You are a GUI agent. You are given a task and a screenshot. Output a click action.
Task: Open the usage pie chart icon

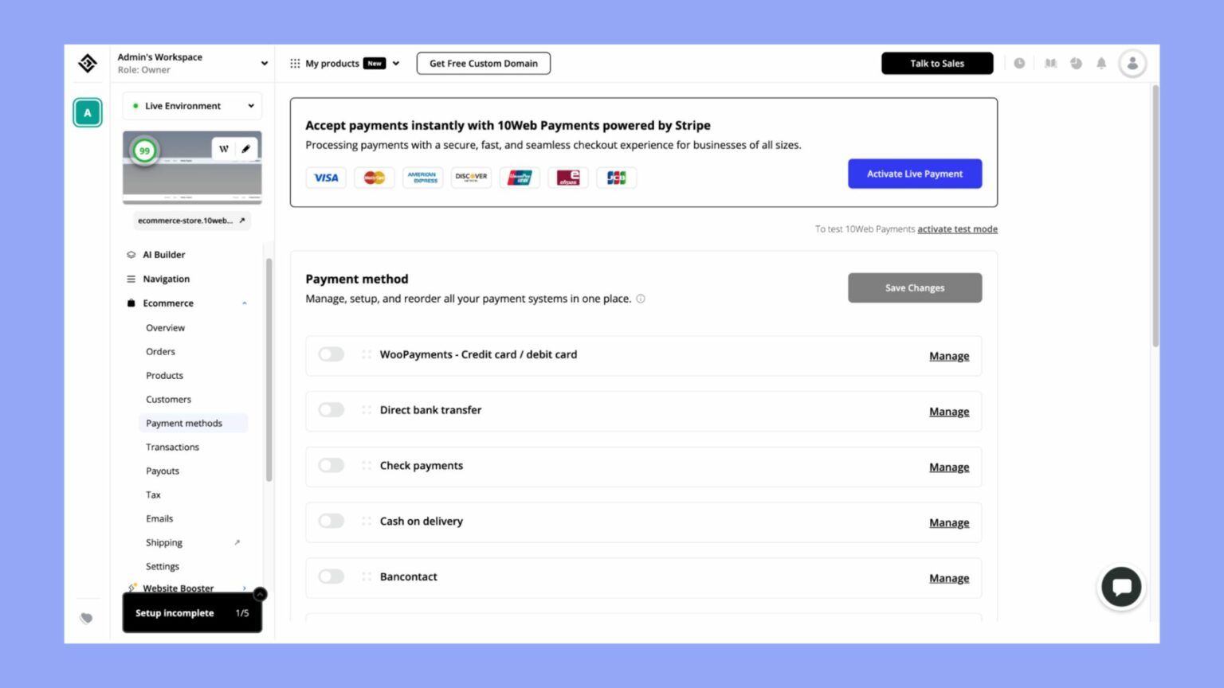[x=1077, y=63]
